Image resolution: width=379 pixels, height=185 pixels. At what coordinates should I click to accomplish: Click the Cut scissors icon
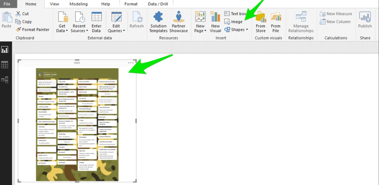[x=18, y=13]
